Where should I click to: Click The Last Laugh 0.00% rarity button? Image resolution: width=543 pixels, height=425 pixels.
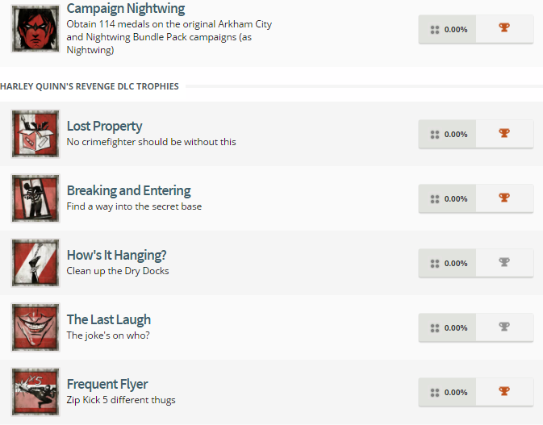448,327
